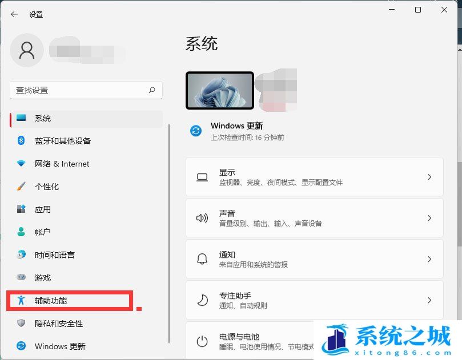Select the 蓝牙和其他设备 Bluetooth icon
Image resolution: width=462 pixels, height=360 pixels.
(x=21, y=141)
